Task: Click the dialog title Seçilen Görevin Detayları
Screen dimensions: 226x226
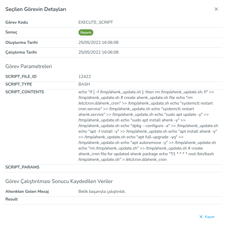Action: [x=36, y=9]
